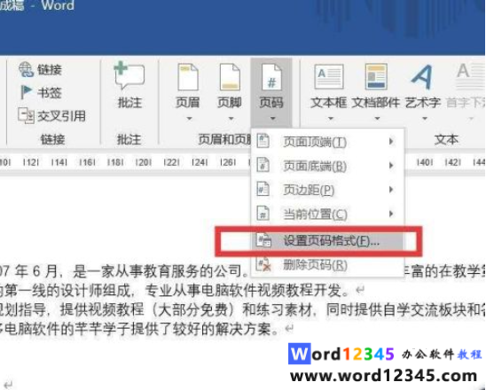Expand the 艺术字 dropdown arrow
486x390 pixels.
tap(425, 119)
